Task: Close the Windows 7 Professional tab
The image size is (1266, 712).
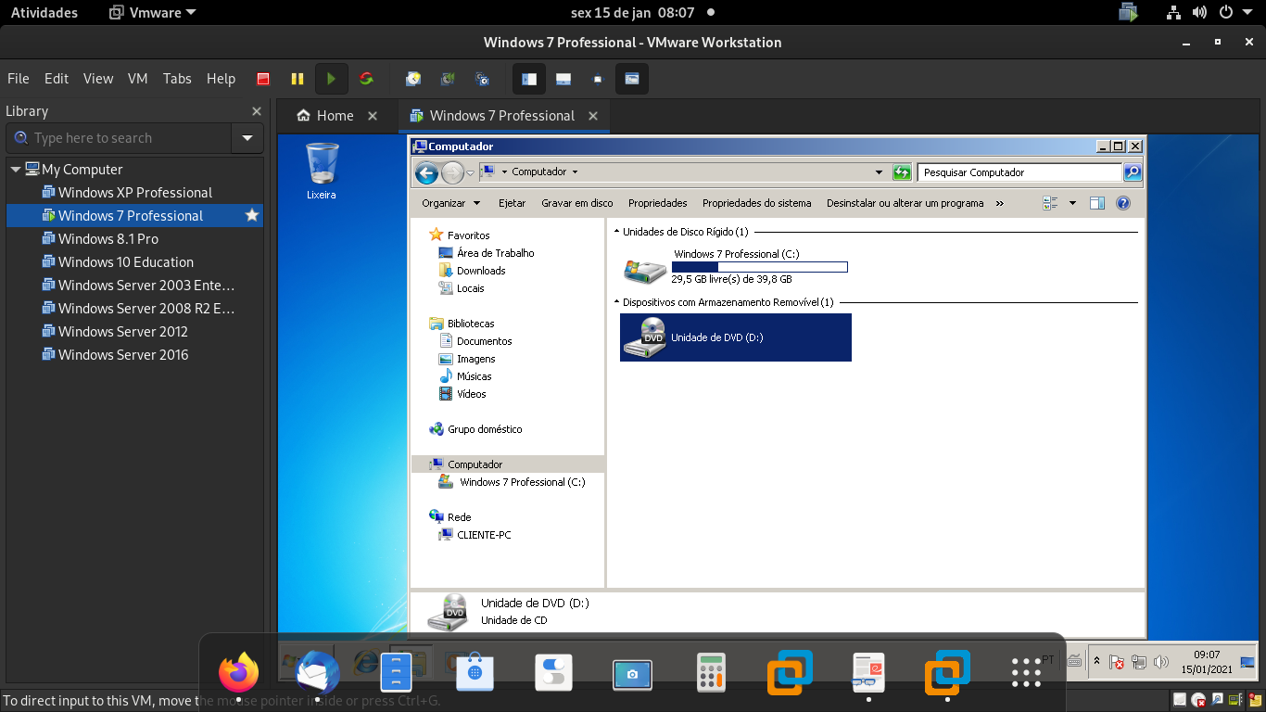Action: pos(593,116)
